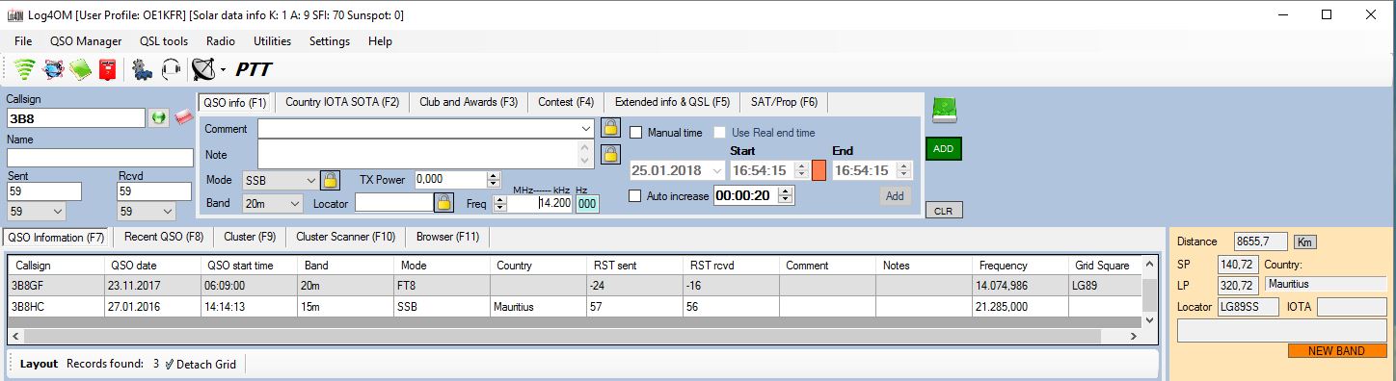Open the QSL tools menu
The image size is (1396, 381).
point(164,41)
